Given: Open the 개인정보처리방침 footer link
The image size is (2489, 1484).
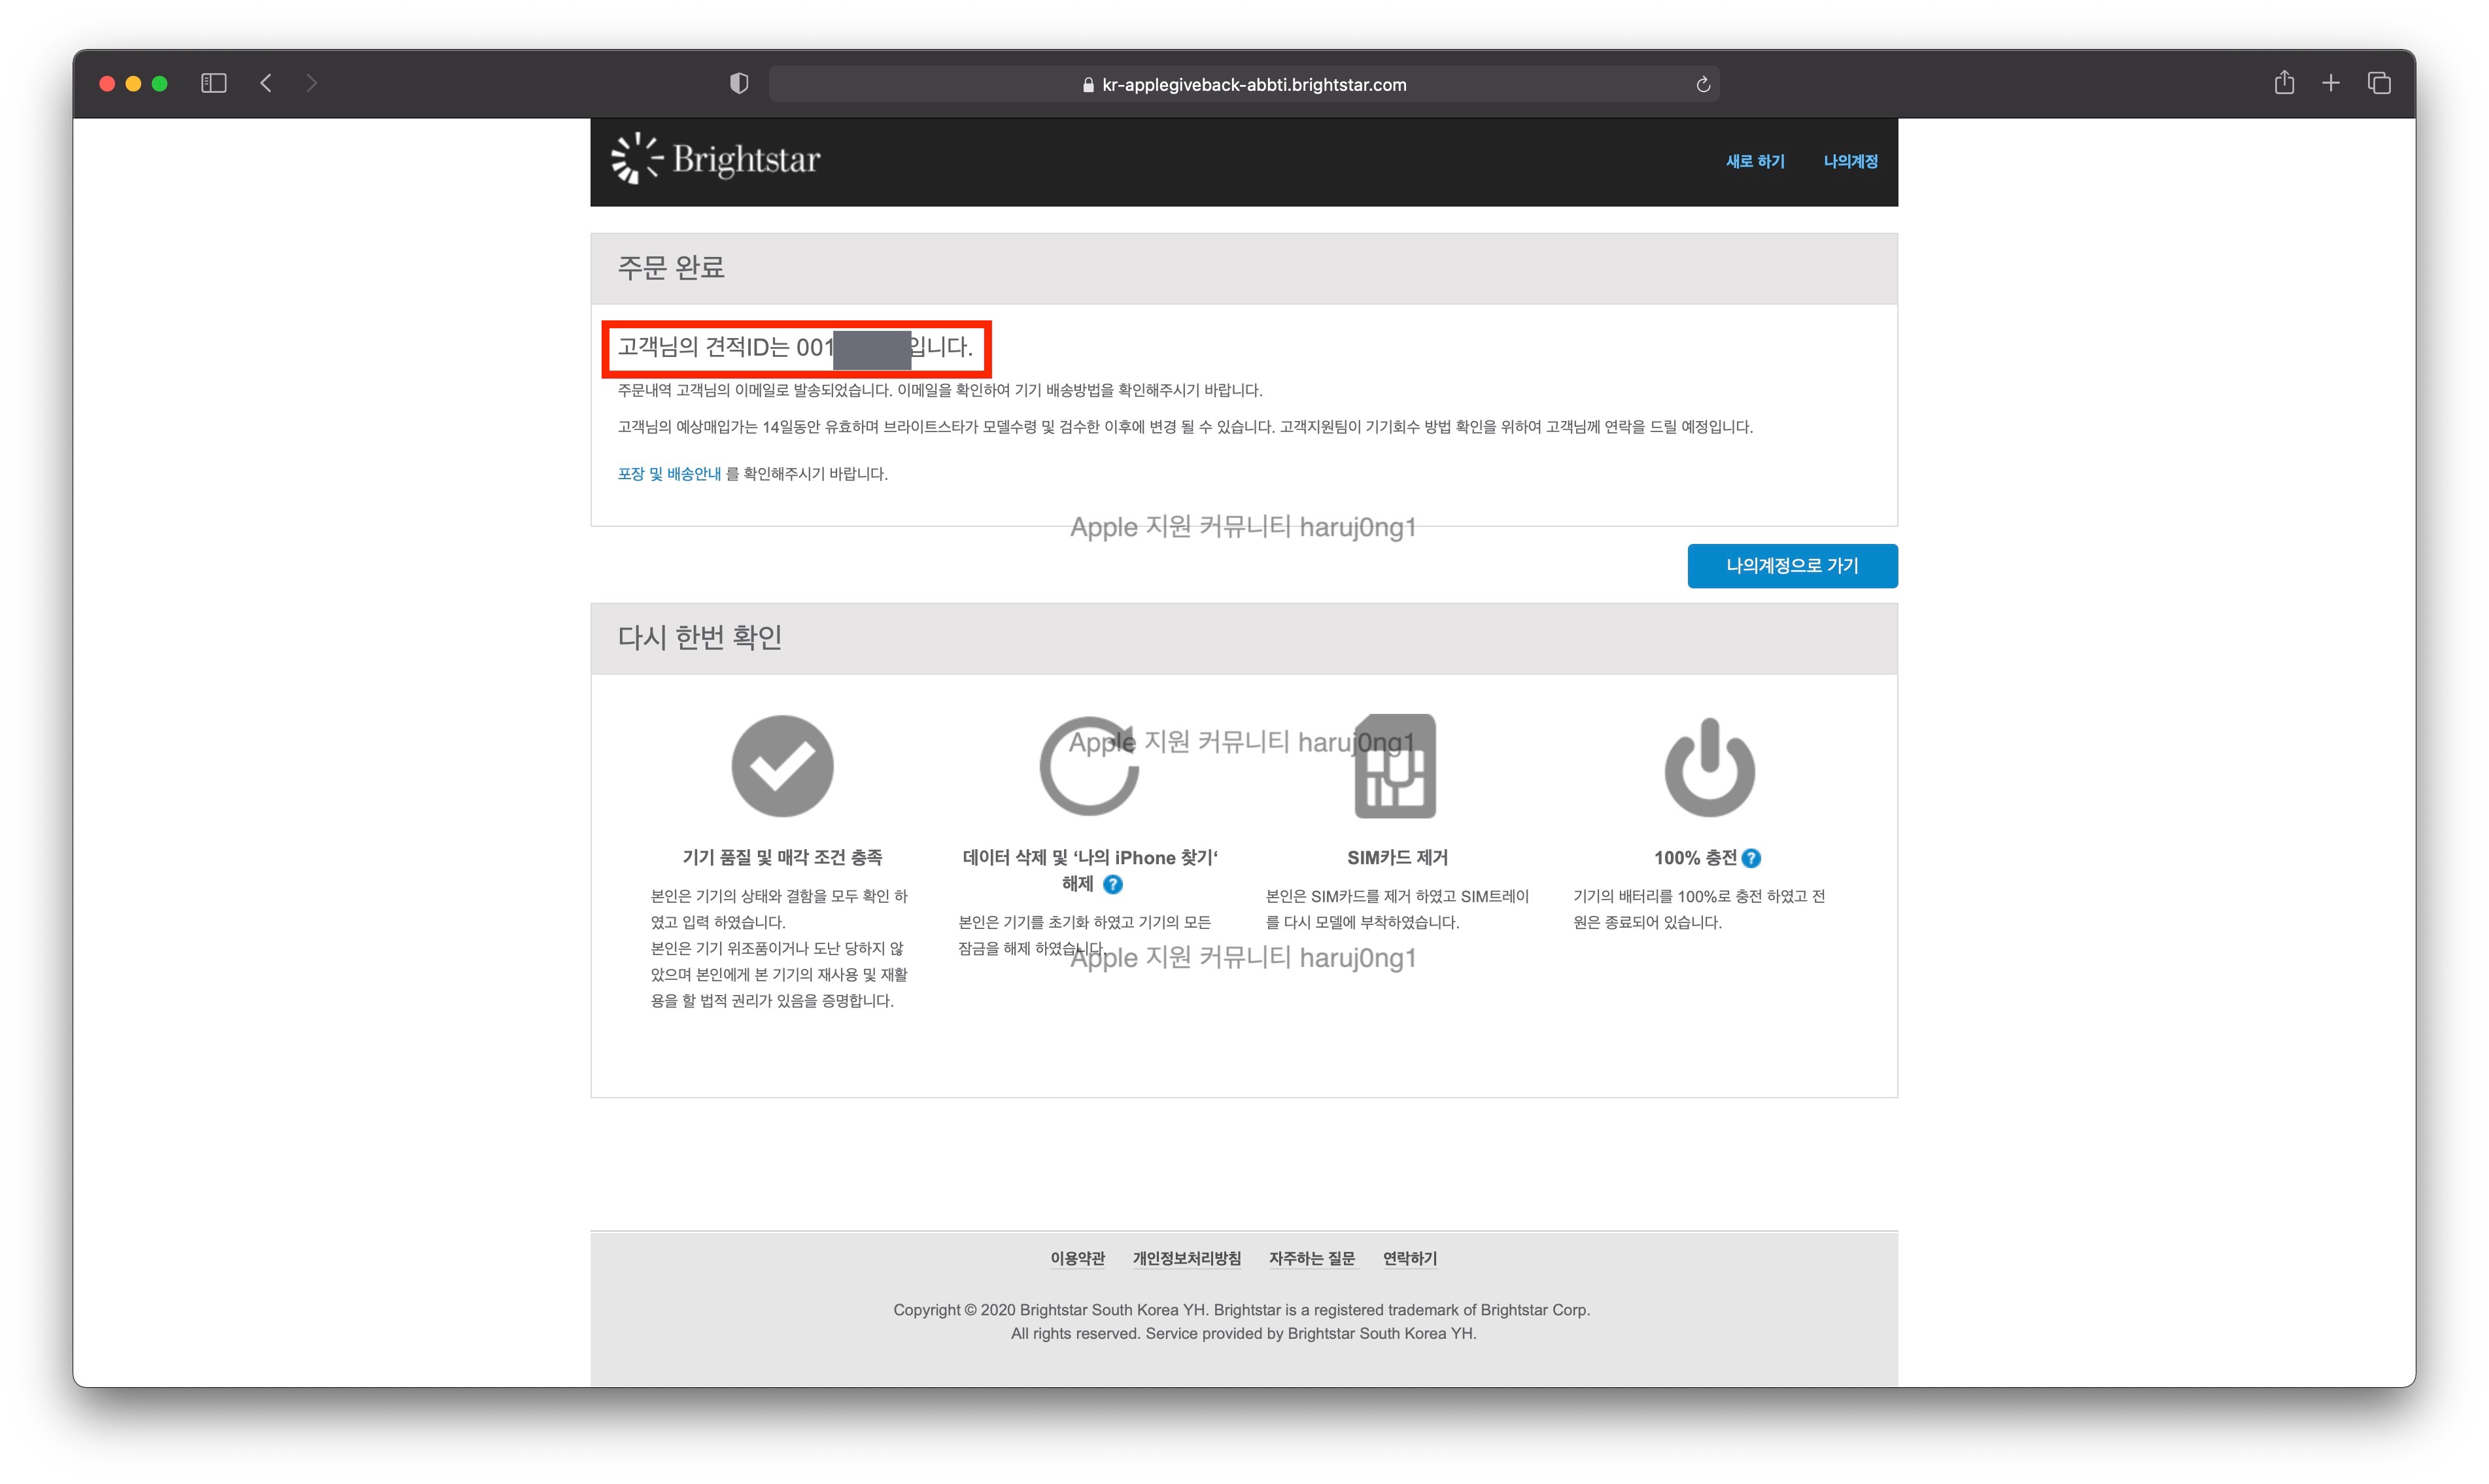Looking at the screenshot, I should click(1186, 1258).
